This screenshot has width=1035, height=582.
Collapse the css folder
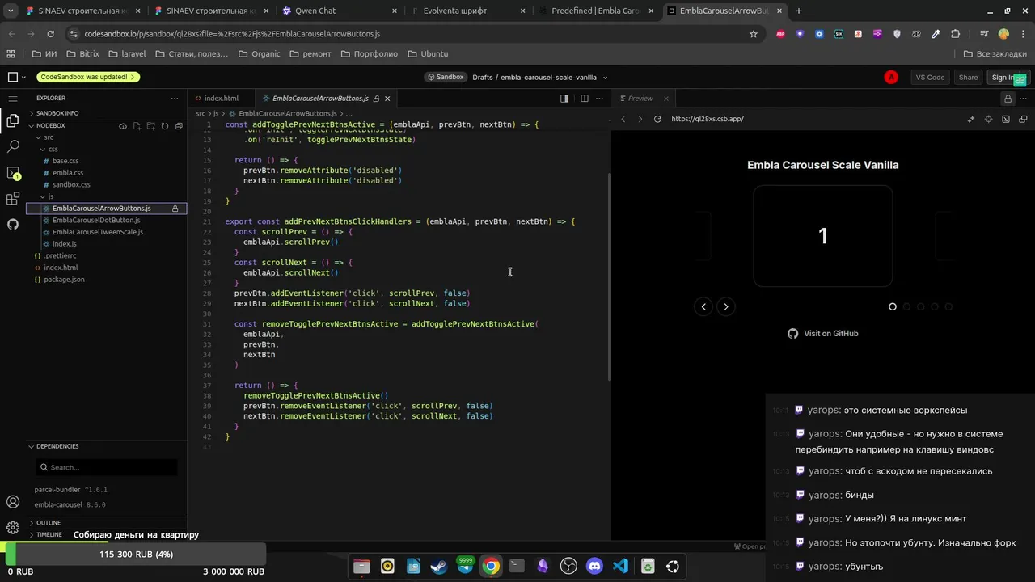pyautogui.click(x=53, y=149)
